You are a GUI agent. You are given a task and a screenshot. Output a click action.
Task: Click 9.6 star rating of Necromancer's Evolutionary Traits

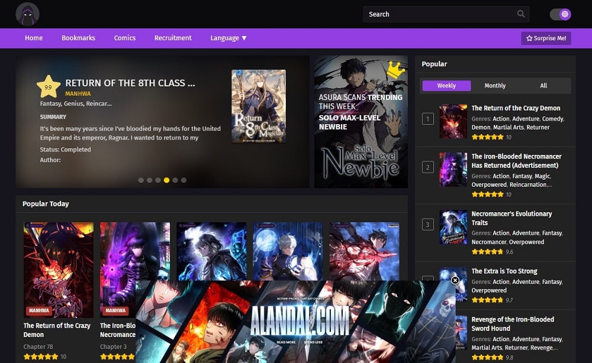click(x=487, y=252)
